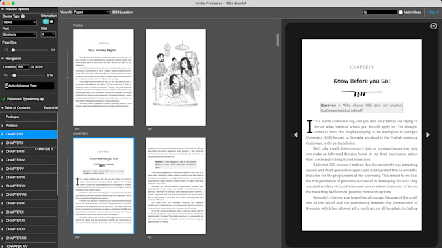Open the Font dropdown

coord(19,34)
